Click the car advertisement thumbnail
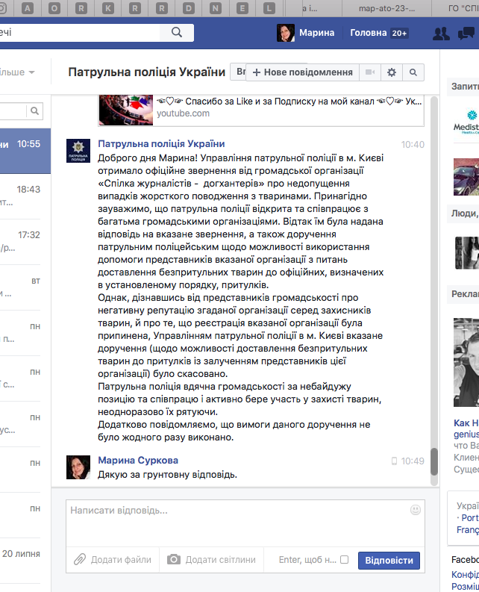This screenshot has height=592, width=479. 466,177
